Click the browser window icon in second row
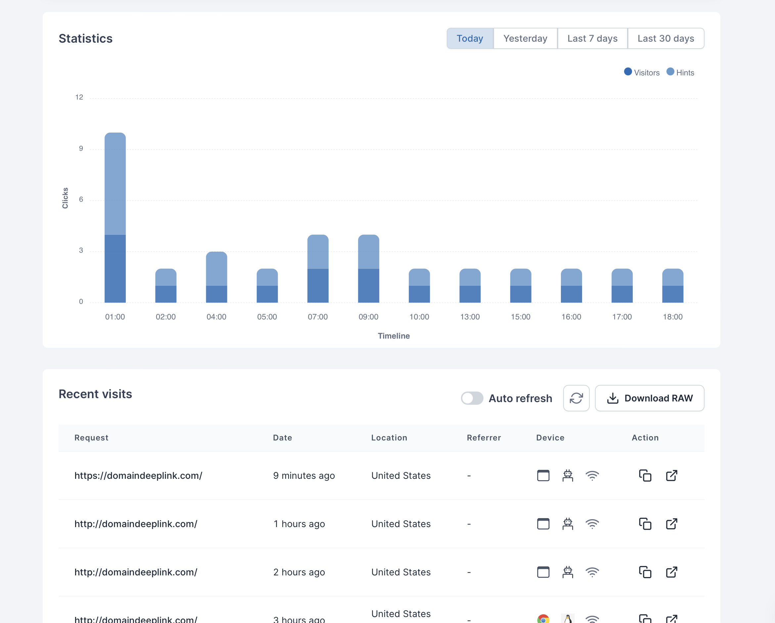This screenshot has width=775, height=623. pos(543,524)
